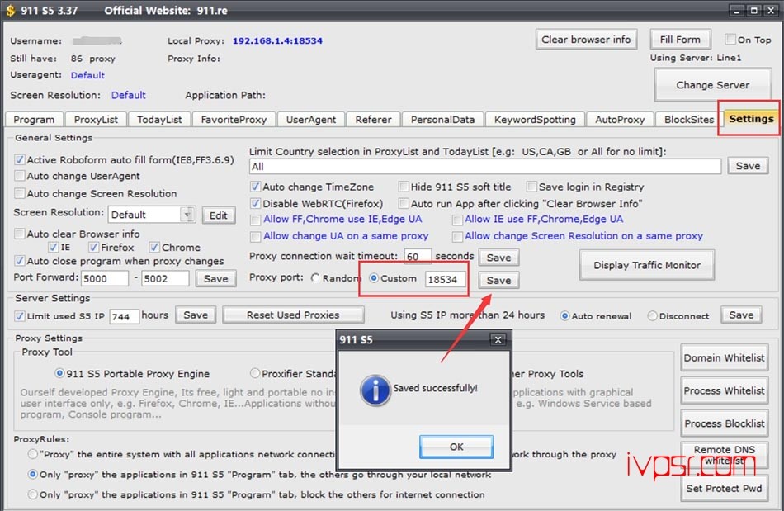
Task: Open the BlockSites tab
Action: point(689,120)
